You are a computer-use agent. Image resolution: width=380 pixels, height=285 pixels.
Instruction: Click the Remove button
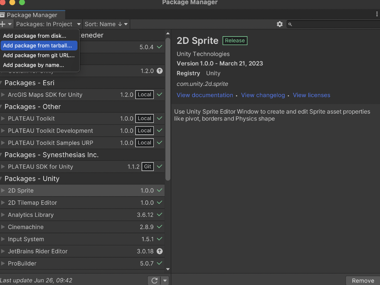click(x=363, y=281)
